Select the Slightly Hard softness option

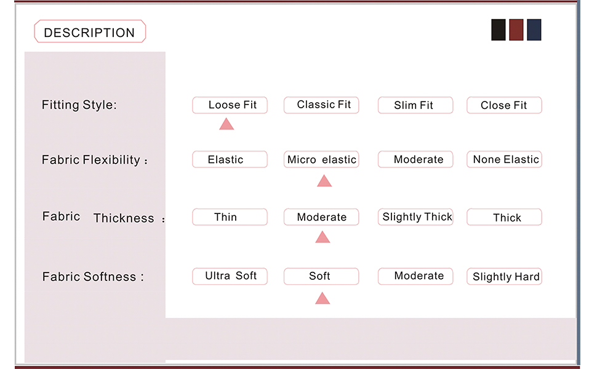[x=504, y=277]
